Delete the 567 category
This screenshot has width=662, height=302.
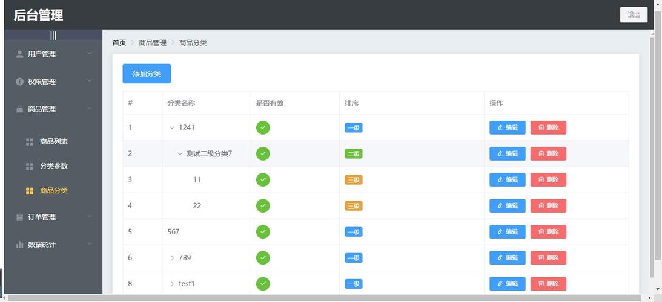548,232
